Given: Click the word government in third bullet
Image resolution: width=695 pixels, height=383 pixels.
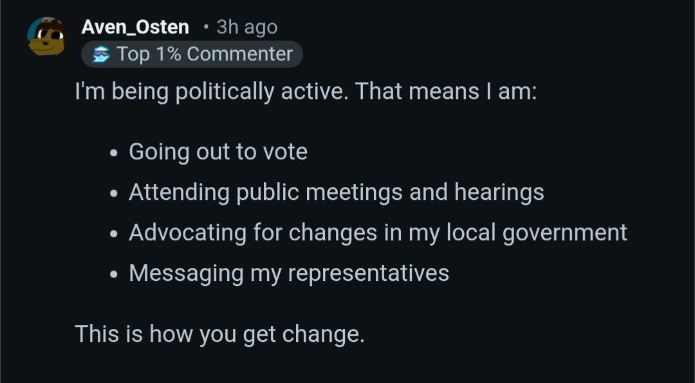Looking at the screenshot, I should (564, 233).
